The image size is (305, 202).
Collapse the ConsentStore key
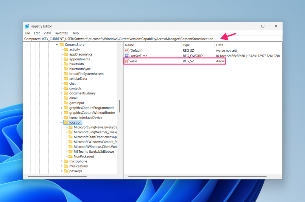point(57,45)
